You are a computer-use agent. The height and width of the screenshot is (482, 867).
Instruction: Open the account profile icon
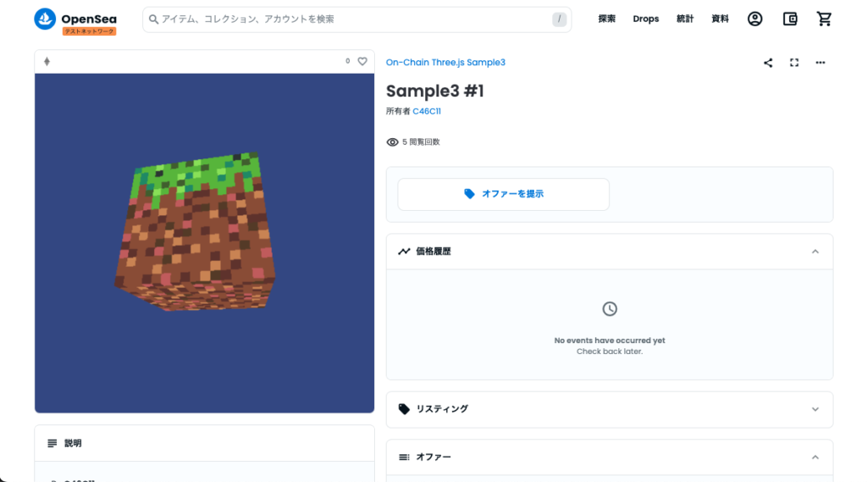coord(754,19)
